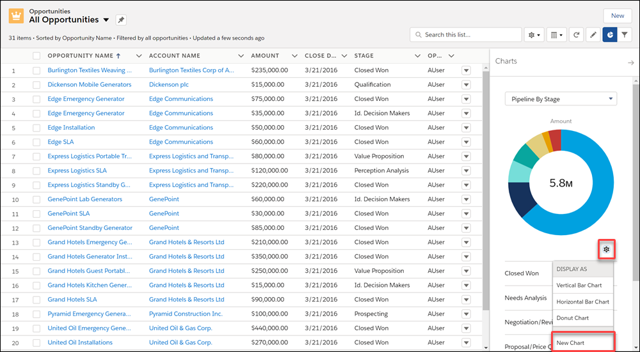Tick the select-all header checkbox
Viewport: 640px width, 352px height.
pyautogui.click(x=36, y=56)
